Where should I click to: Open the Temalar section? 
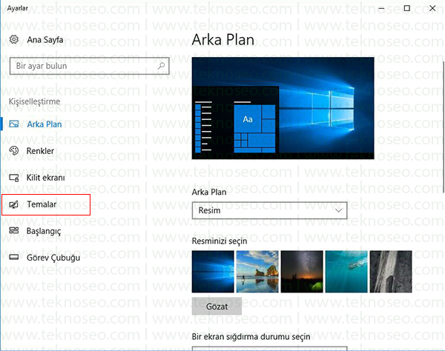[x=42, y=204]
